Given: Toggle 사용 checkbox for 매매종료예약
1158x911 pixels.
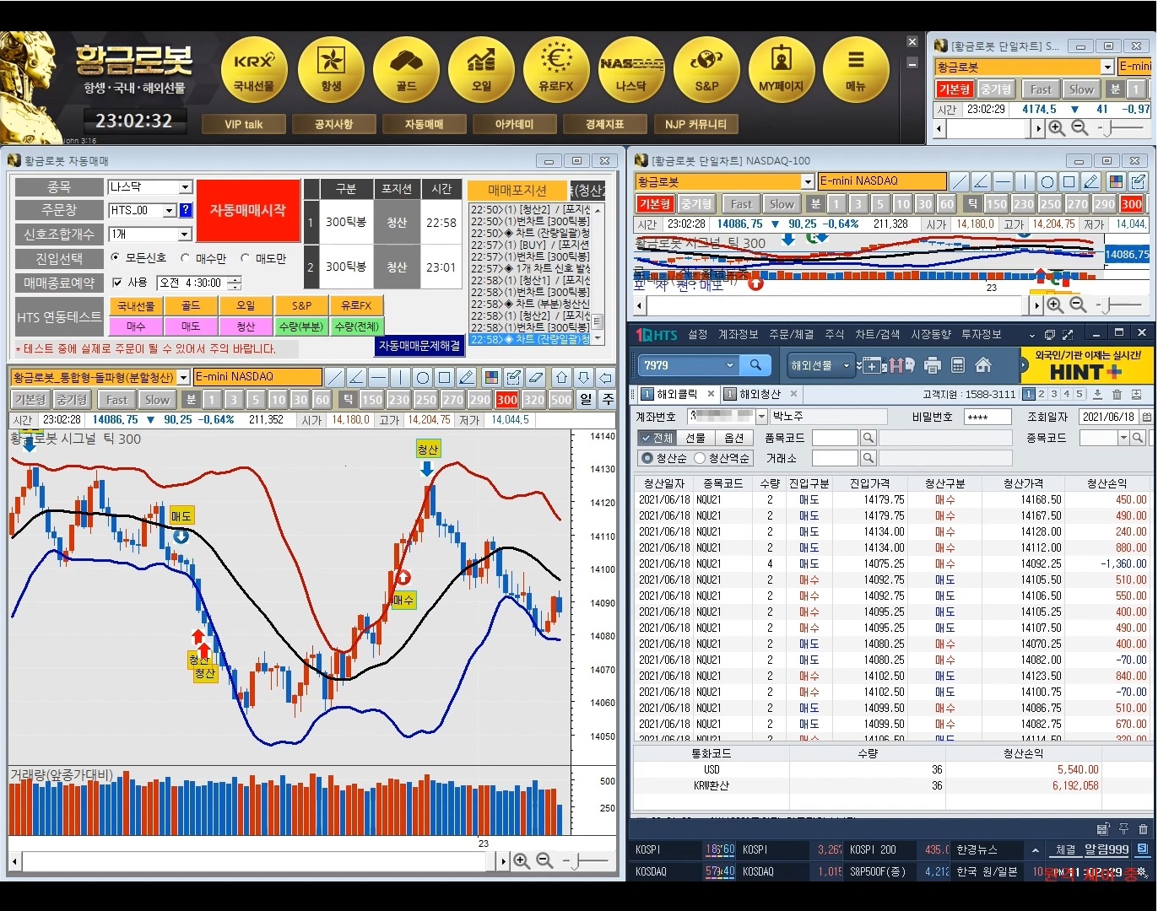Looking at the screenshot, I should click(117, 283).
